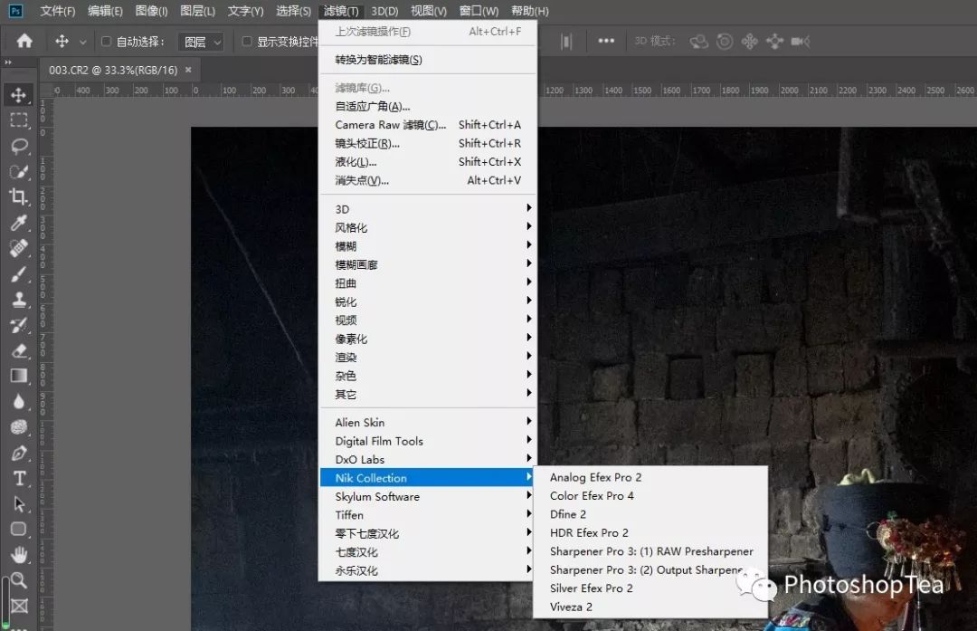
Task: Choose 镜头校正 filter entry
Action: pos(427,143)
